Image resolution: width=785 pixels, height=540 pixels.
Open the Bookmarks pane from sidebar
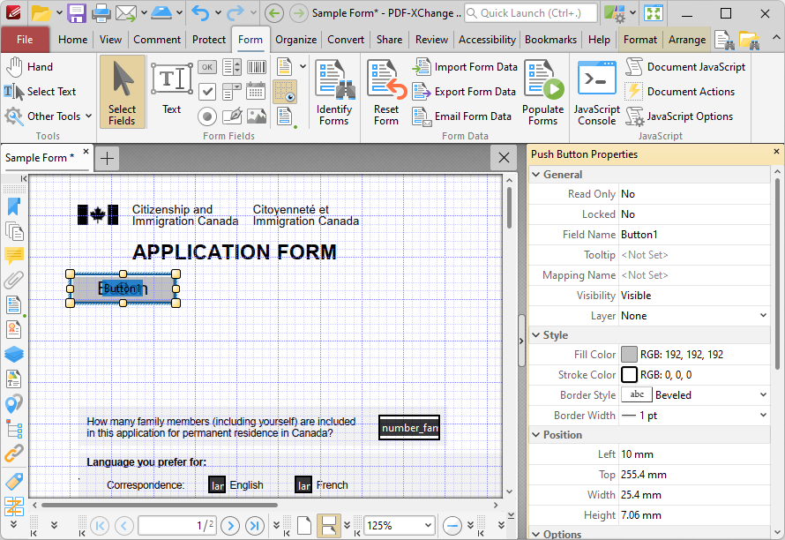[14, 206]
